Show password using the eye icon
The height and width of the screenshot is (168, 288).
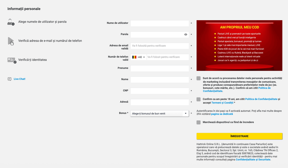click(x=186, y=35)
